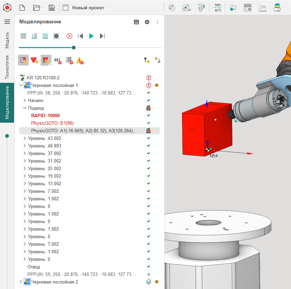
Task: Open the axis graph chart icon
Action: click(x=262, y=8)
